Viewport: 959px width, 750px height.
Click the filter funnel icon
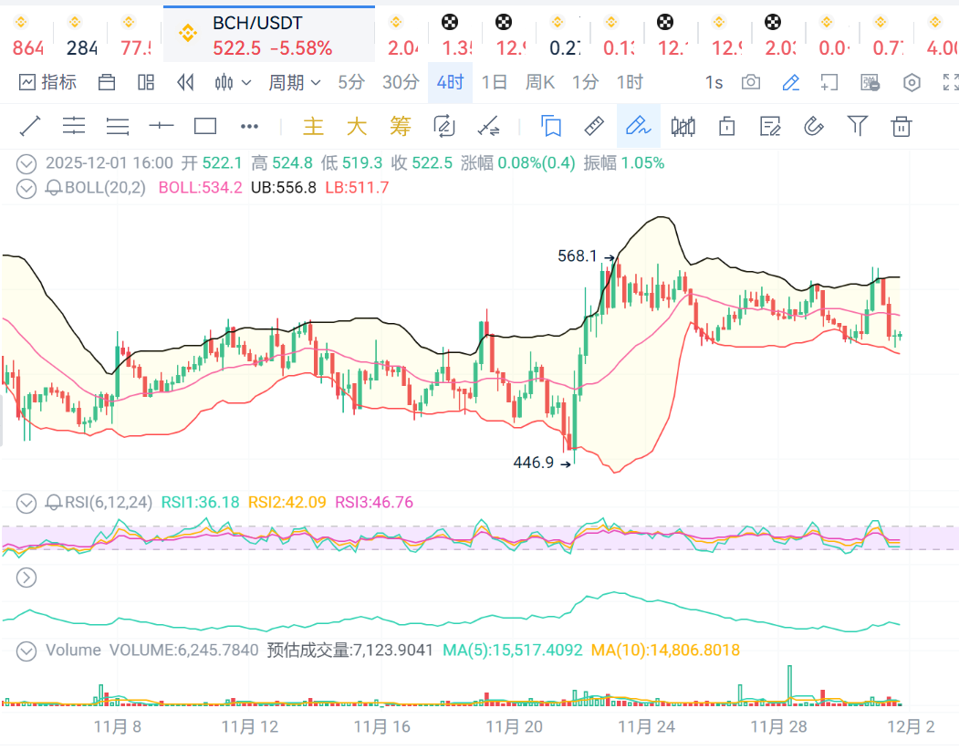tap(858, 126)
